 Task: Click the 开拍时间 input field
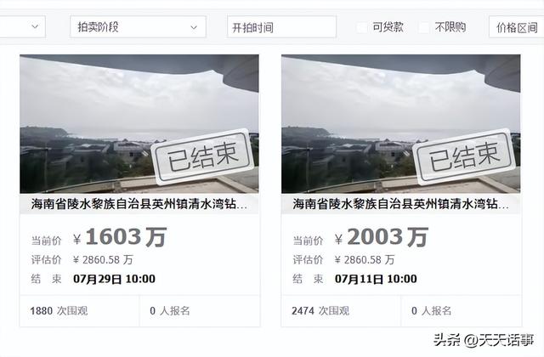(281, 26)
